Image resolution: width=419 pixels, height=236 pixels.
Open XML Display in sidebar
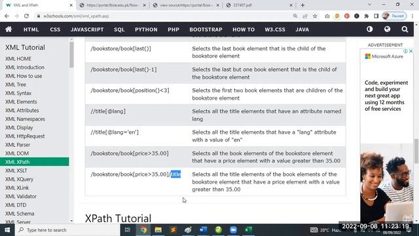(x=19, y=128)
